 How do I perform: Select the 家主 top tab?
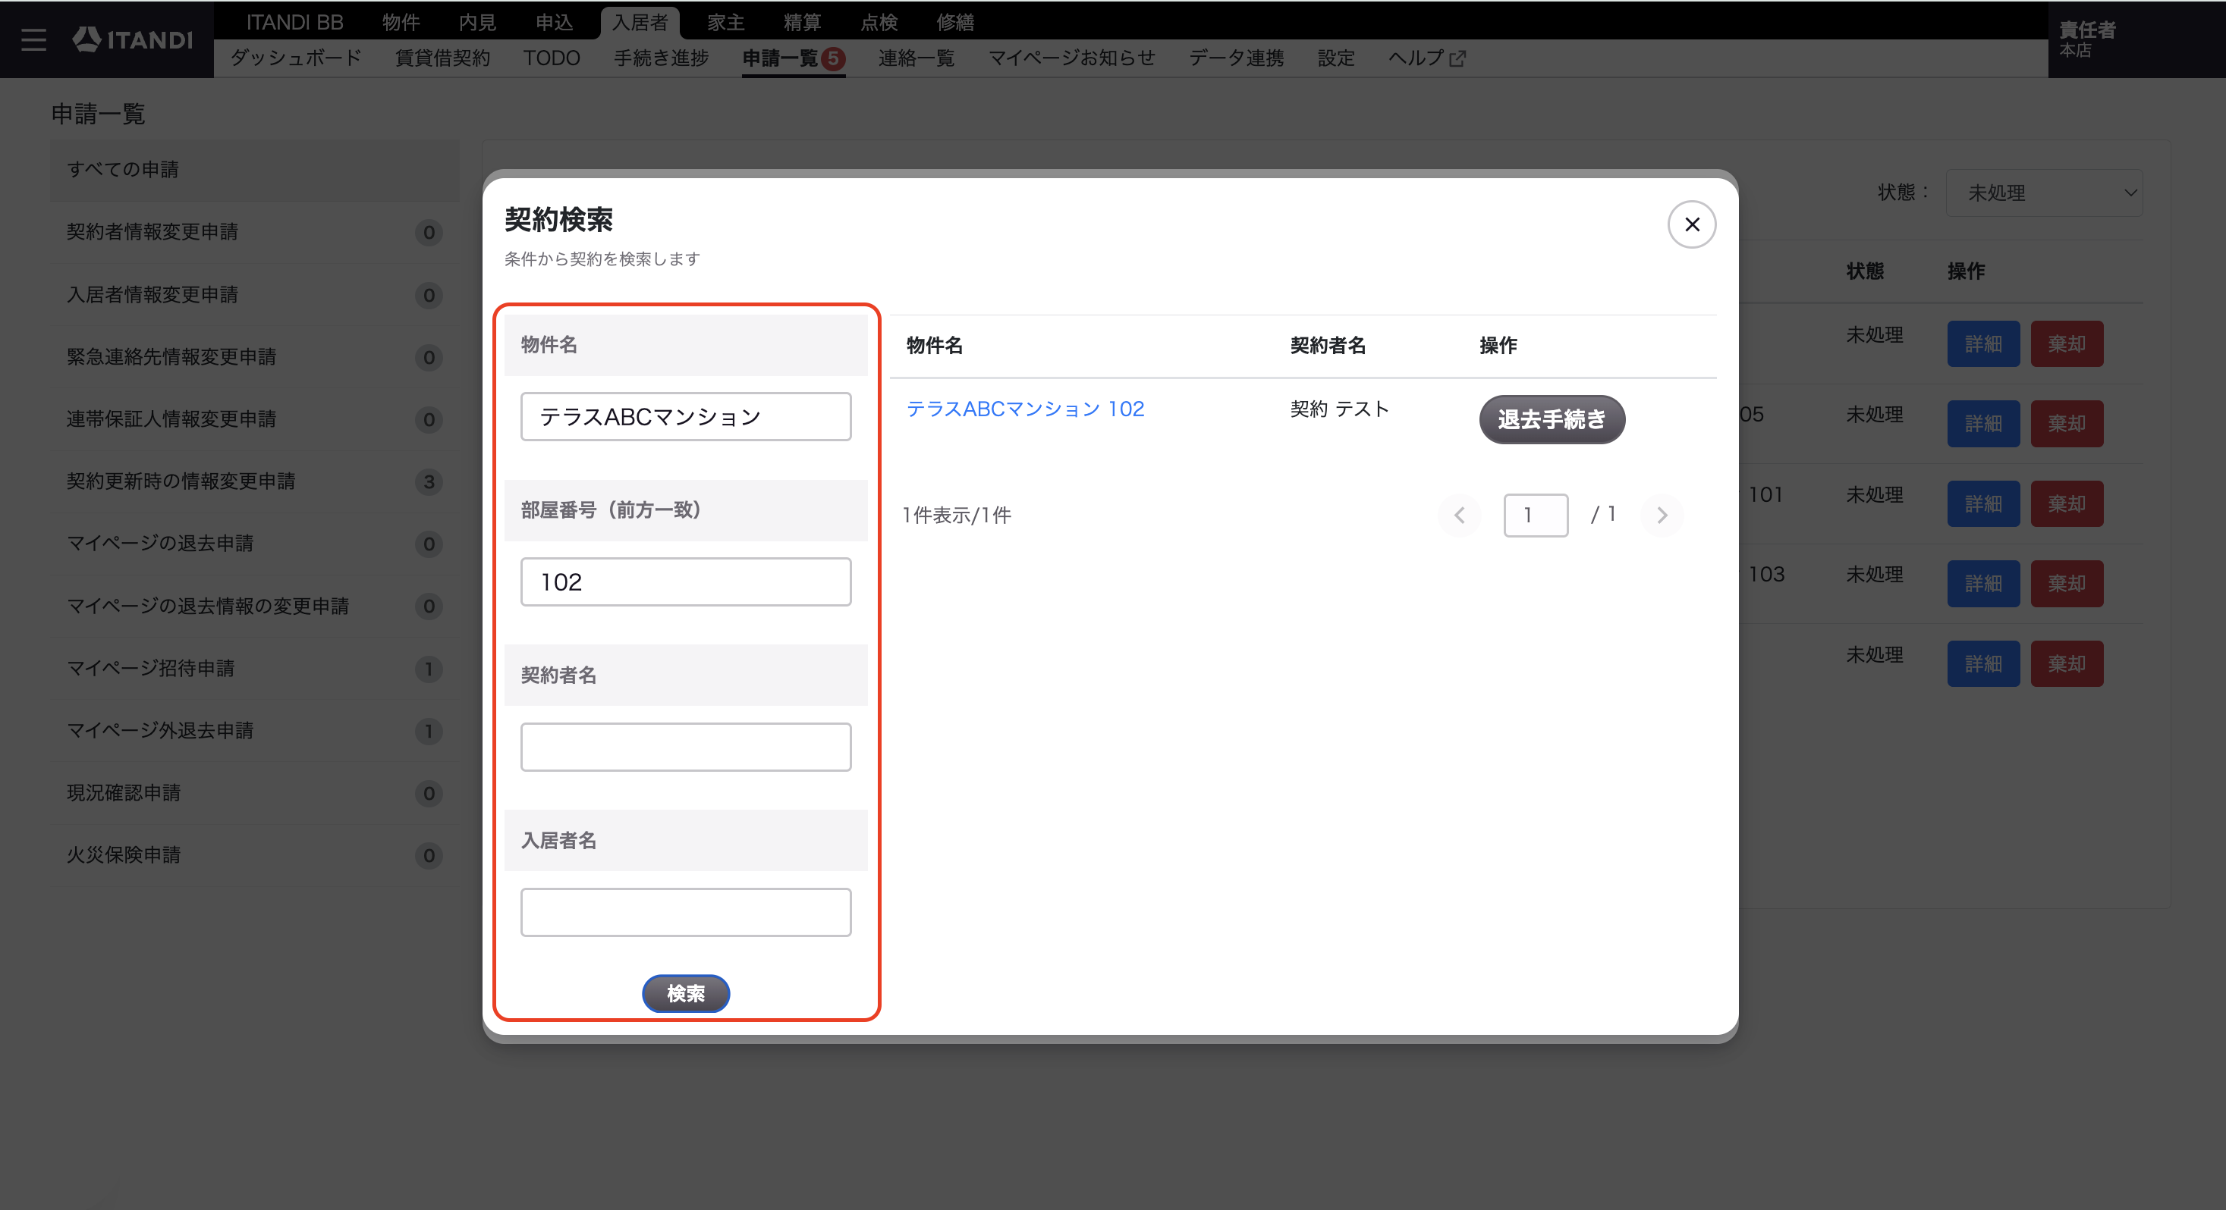(x=726, y=21)
